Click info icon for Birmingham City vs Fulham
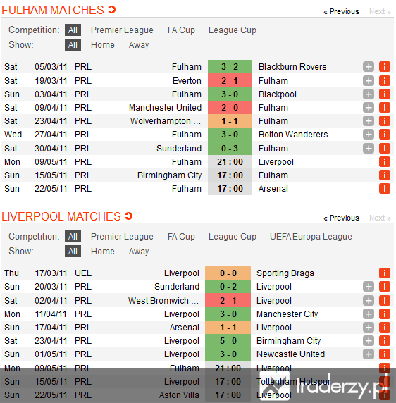396x403 pixels. coord(385,175)
